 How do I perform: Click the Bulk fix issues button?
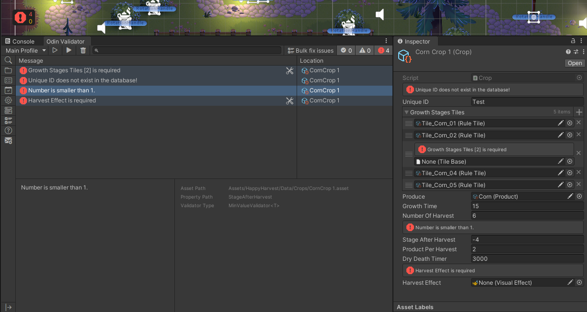311,51
